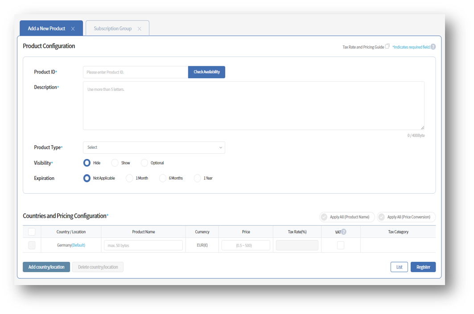The image size is (474, 314).
Task: Tick the select-all checkbox in table header
Action: (x=31, y=232)
